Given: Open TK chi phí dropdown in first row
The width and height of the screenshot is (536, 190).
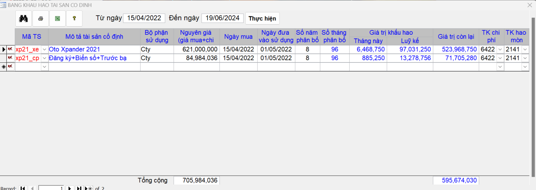Looking at the screenshot, I should (x=500, y=49).
